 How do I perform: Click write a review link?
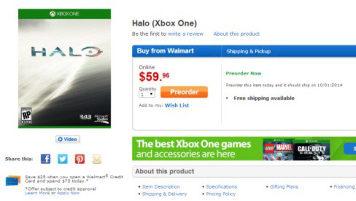coord(185,34)
